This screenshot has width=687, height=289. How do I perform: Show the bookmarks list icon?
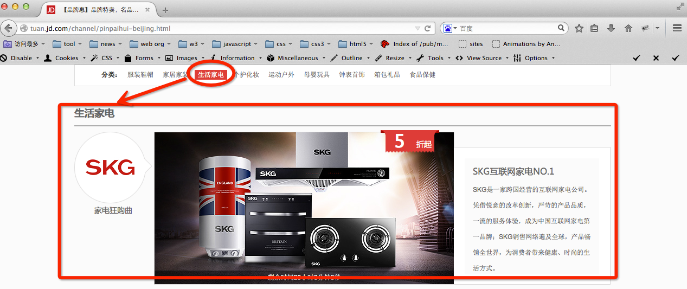point(595,28)
